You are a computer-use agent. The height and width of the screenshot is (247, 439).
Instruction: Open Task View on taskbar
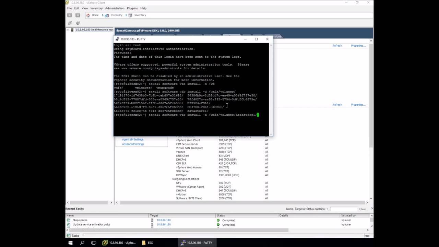(94, 243)
